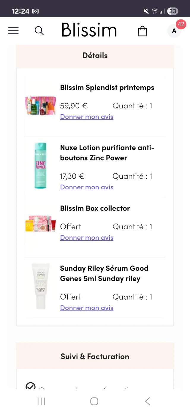
Task: Open Blissim Splendist printemps product image
Action: (x=40, y=105)
